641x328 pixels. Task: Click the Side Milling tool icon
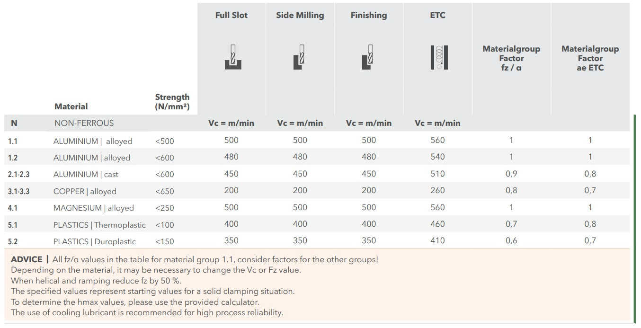pyautogui.click(x=300, y=57)
